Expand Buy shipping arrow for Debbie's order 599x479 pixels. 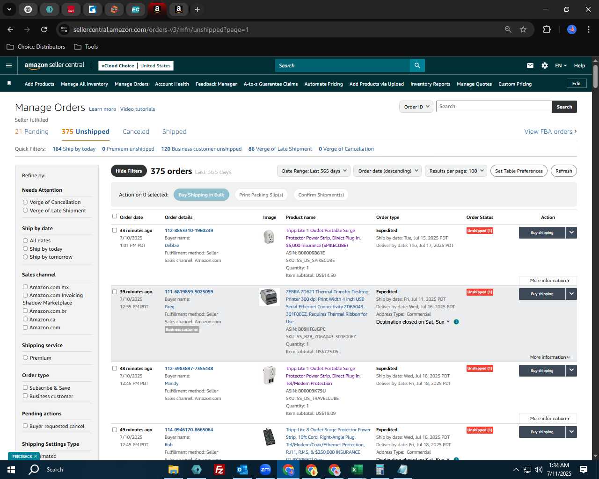[x=571, y=232]
